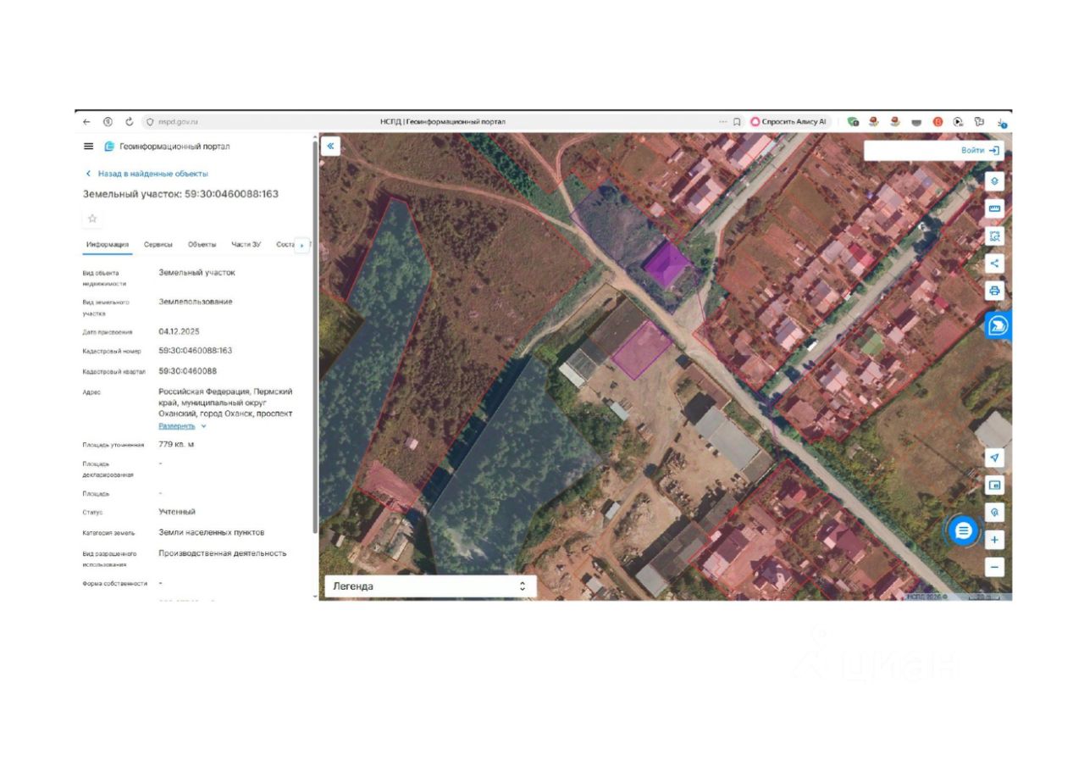Add the land plot to favorites with the star

(92, 219)
